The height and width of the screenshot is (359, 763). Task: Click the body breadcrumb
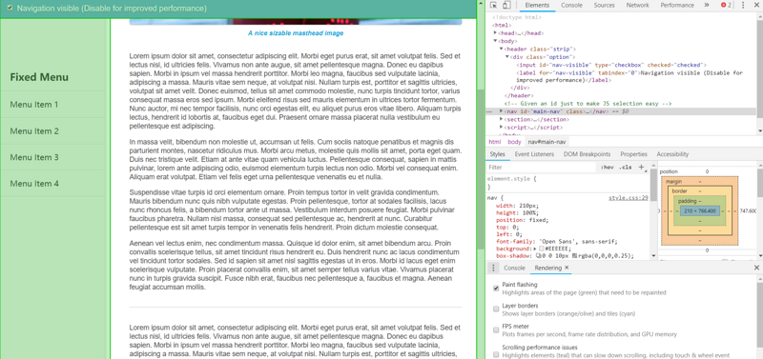[514, 142]
